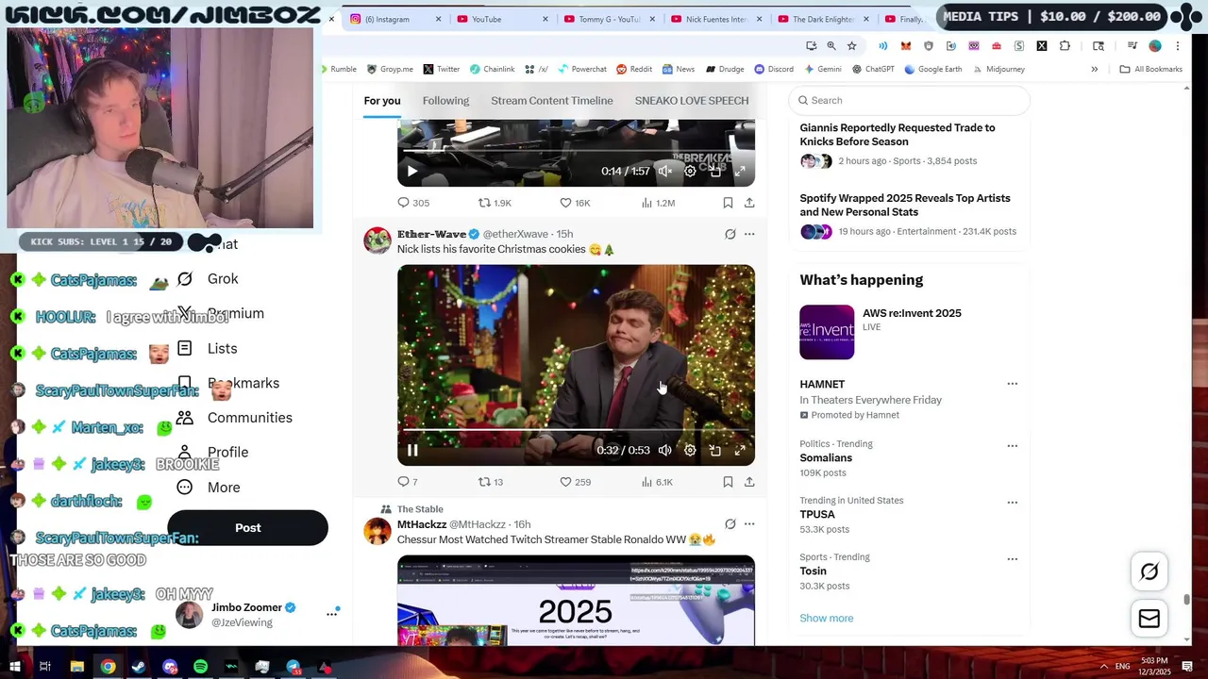Open Giannis Knicks trade headline
1208x679 pixels.
click(x=898, y=135)
